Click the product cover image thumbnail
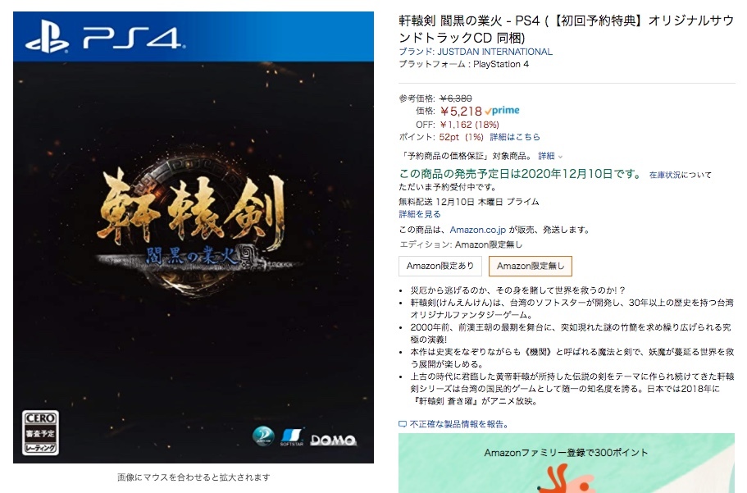Screen dimensions: 747x493 click(x=194, y=237)
